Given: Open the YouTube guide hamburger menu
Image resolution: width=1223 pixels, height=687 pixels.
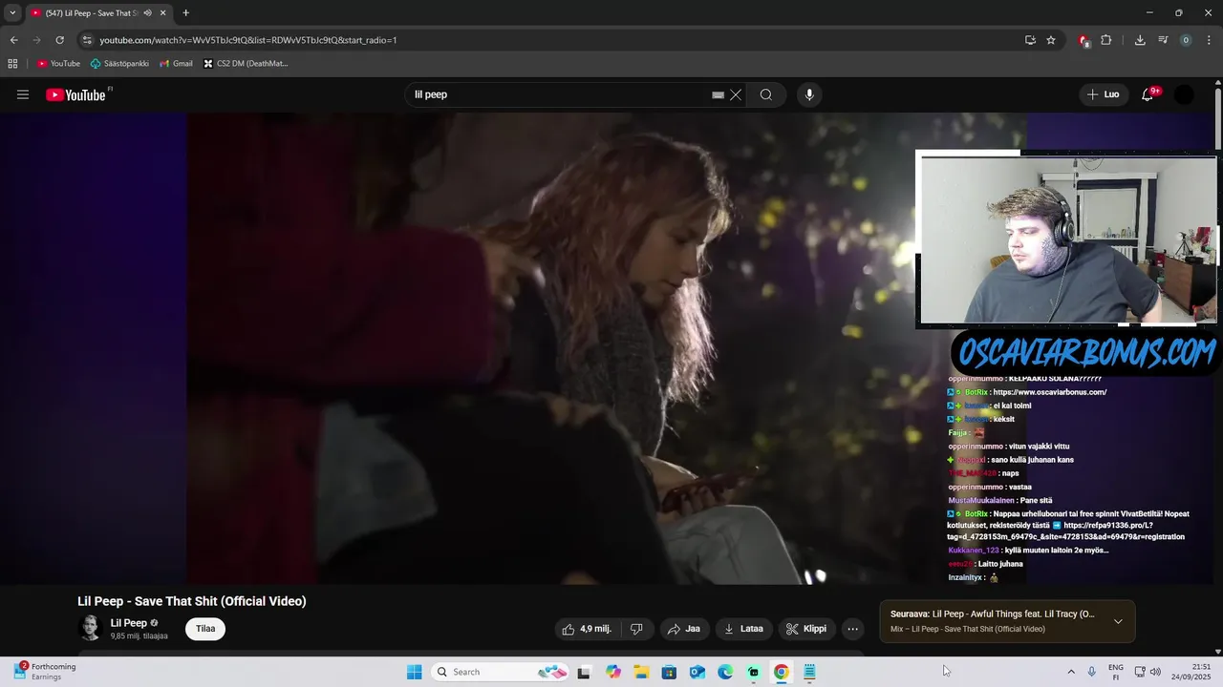Looking at the screenshot, I should point(23,94).
